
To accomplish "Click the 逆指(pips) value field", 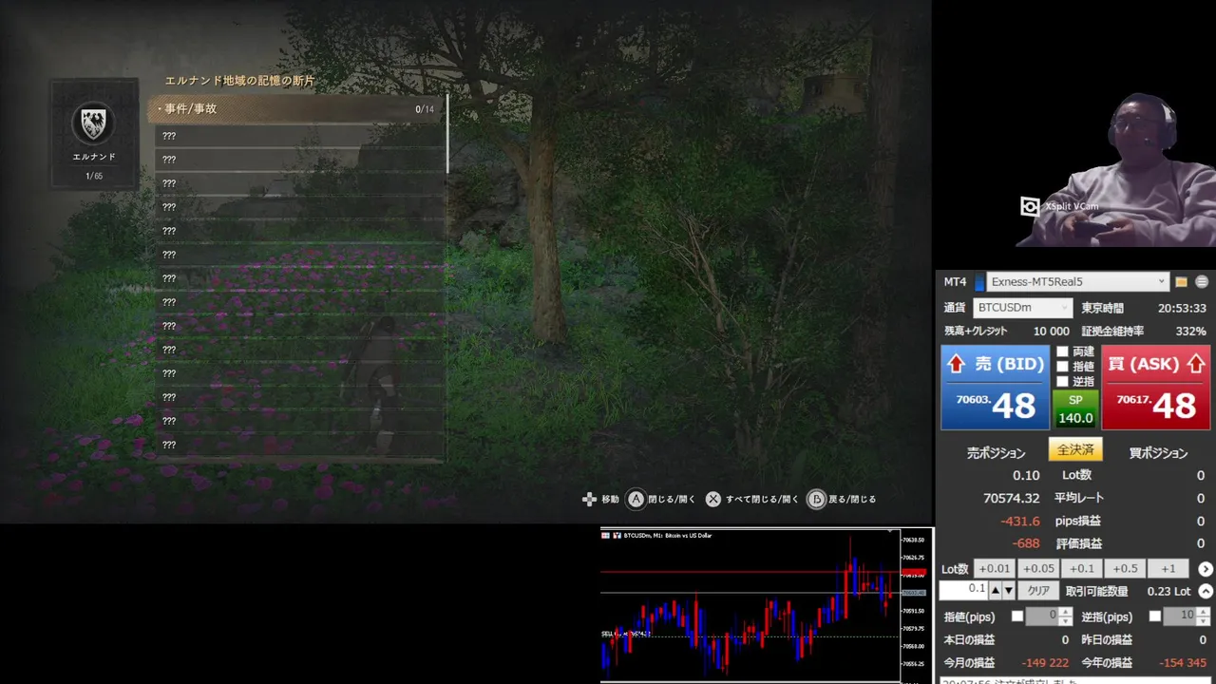I will (1180, 617).
